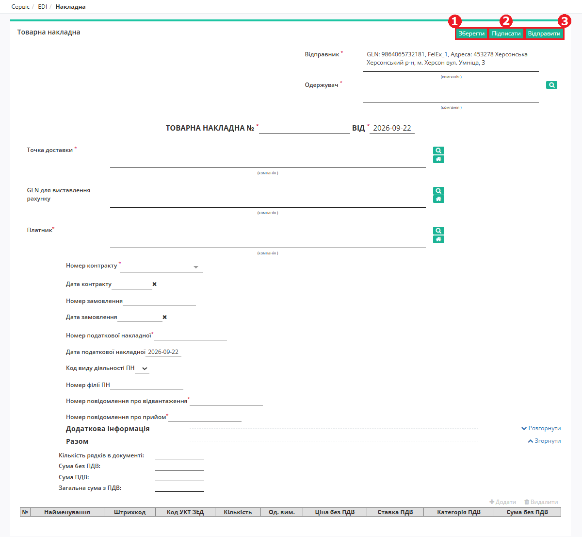Click the Од. вим. column header
Screen dimensions: 582x537
pyautogui.click(x=282, y=512)
